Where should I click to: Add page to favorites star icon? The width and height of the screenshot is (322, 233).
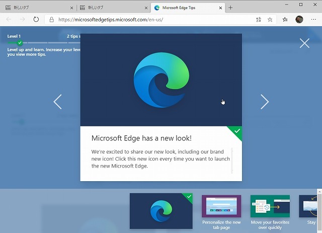[x=270, y=20]
